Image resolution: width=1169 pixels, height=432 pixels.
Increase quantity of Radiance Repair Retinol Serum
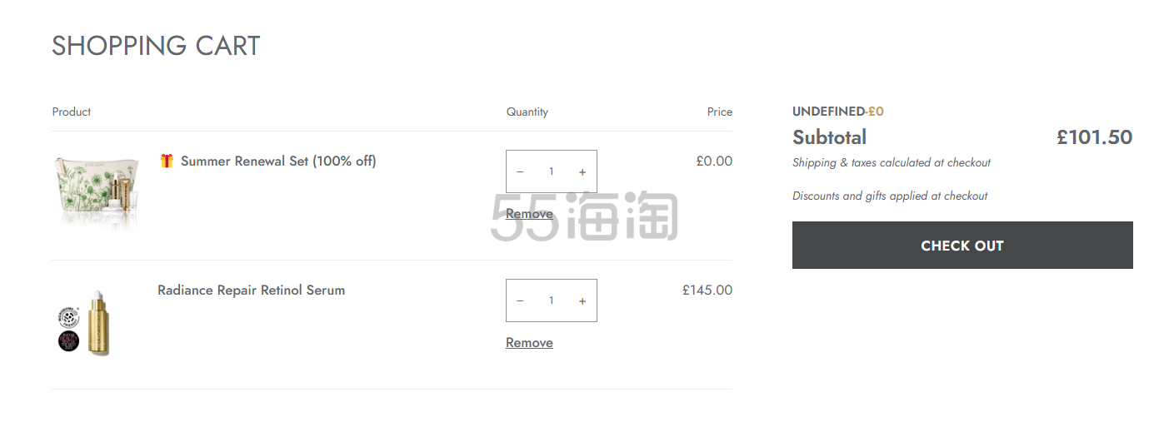(x=582, y=301)
